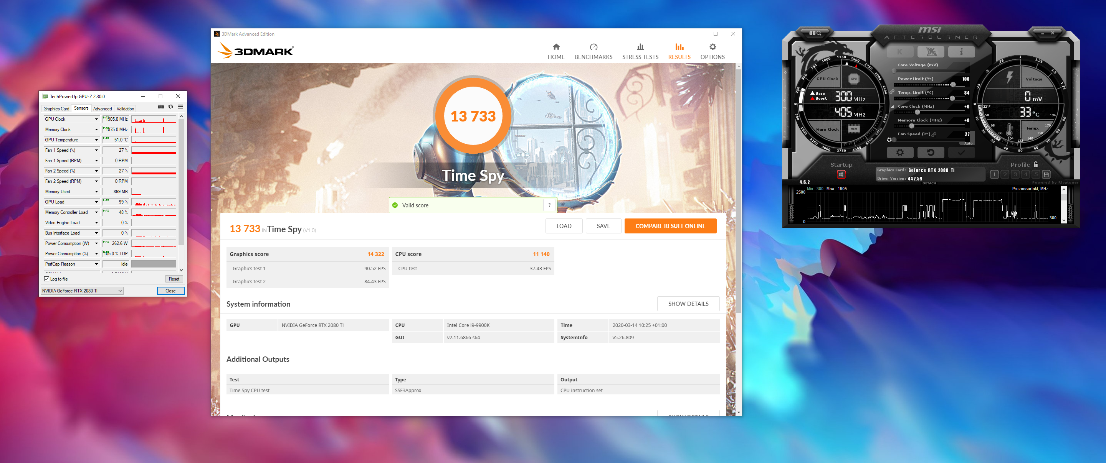Save profile with the floppy disk icon
1106x463 pixels.
tap(1046, 174)
